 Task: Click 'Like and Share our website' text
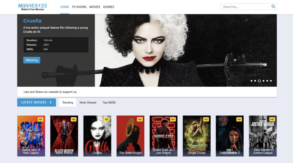point(50,92)
